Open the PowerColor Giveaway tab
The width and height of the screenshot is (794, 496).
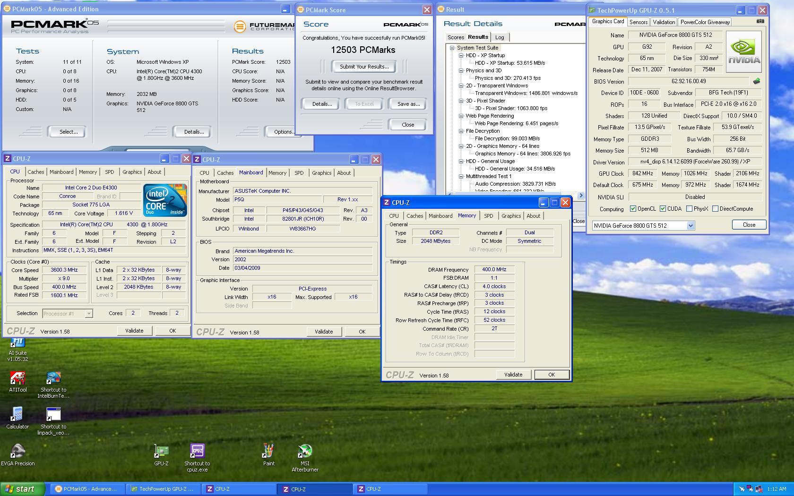[705, 22]
